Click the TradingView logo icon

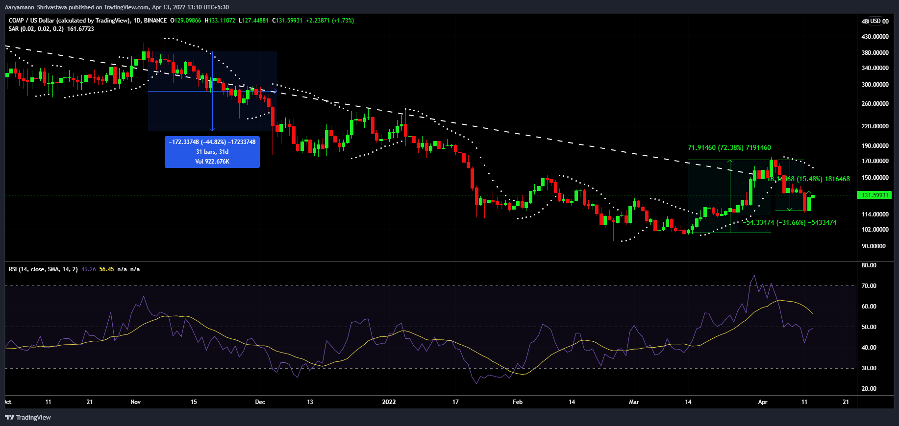[9, 417]
